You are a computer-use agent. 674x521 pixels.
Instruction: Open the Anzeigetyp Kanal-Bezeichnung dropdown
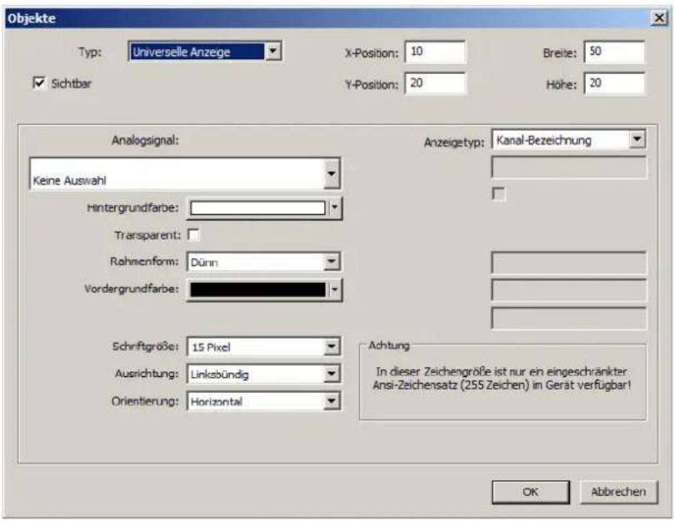click(x=637, y=139)
